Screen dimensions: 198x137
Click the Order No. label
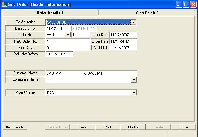coord(26,35)
